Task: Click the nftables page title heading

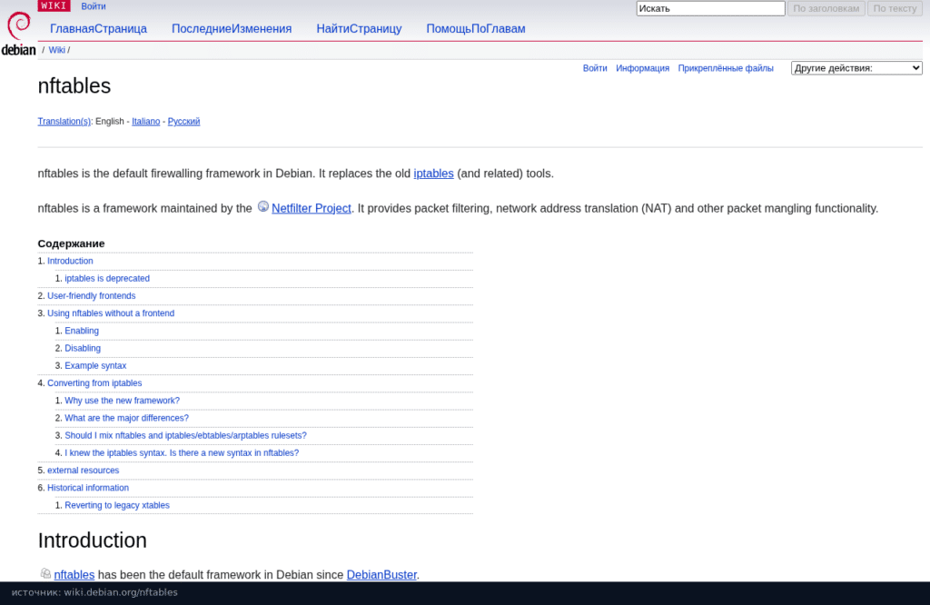Action: pyautogui.click(x=74, y=86)
